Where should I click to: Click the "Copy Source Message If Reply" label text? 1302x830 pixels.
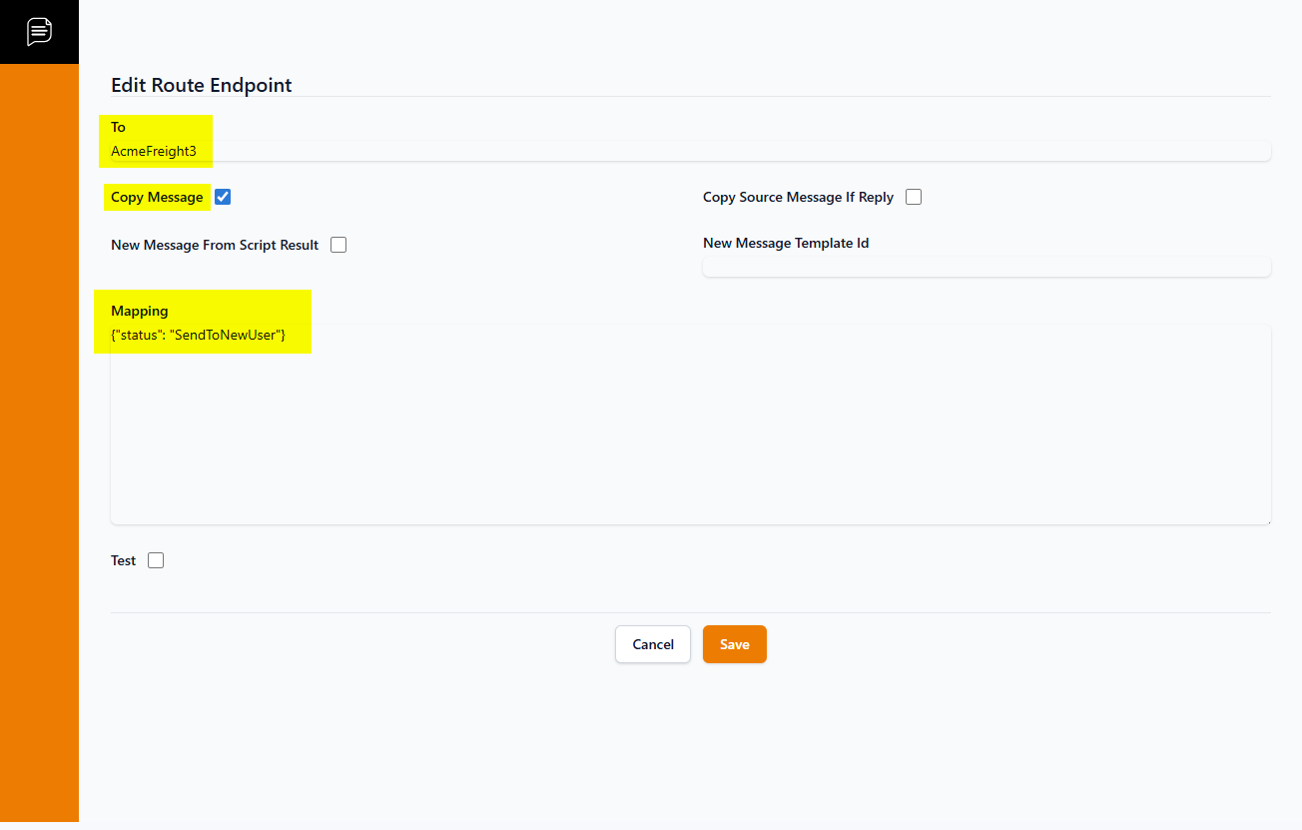[x=798, y=197]
